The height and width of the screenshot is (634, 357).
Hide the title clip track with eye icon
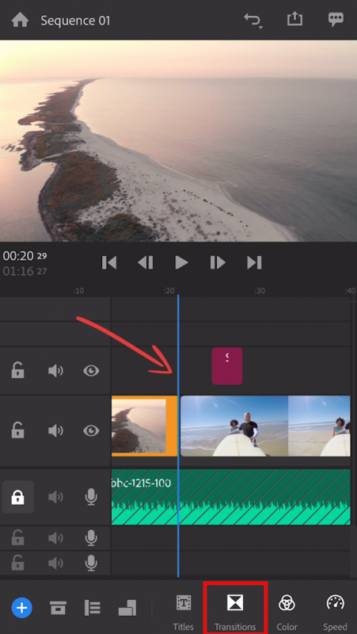(x=91, y=371)
